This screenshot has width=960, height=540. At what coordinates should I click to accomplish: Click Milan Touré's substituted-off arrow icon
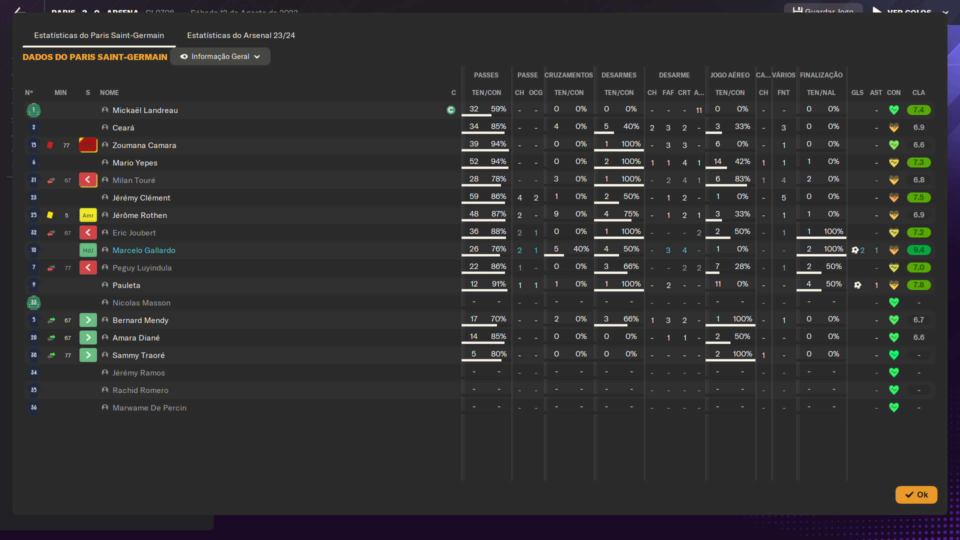[x=51, y=180]
